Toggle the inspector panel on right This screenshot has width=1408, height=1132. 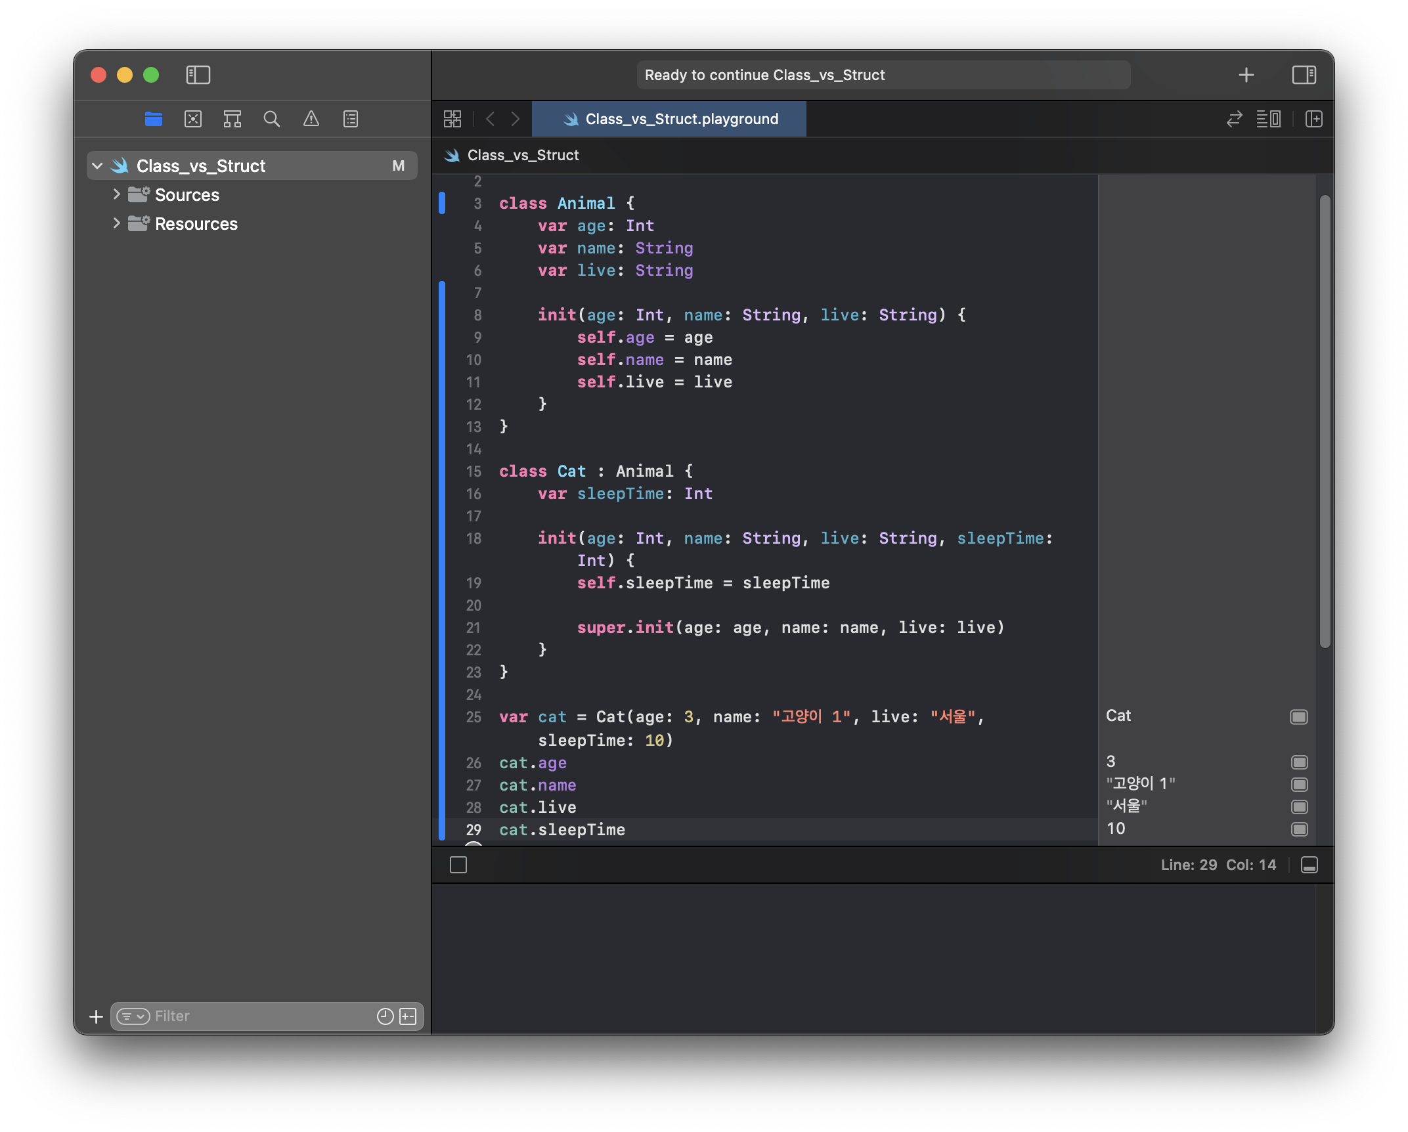pos(1304,75)
